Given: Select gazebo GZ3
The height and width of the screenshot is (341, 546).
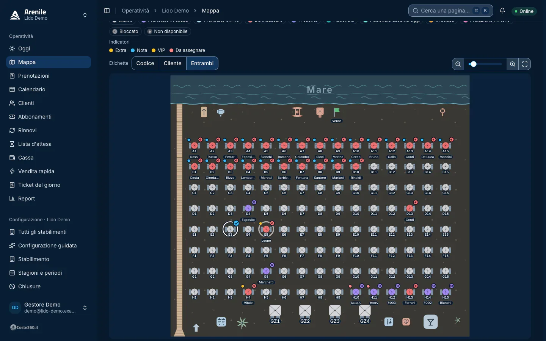Looking at the screenshot, I should coord(335,314).
